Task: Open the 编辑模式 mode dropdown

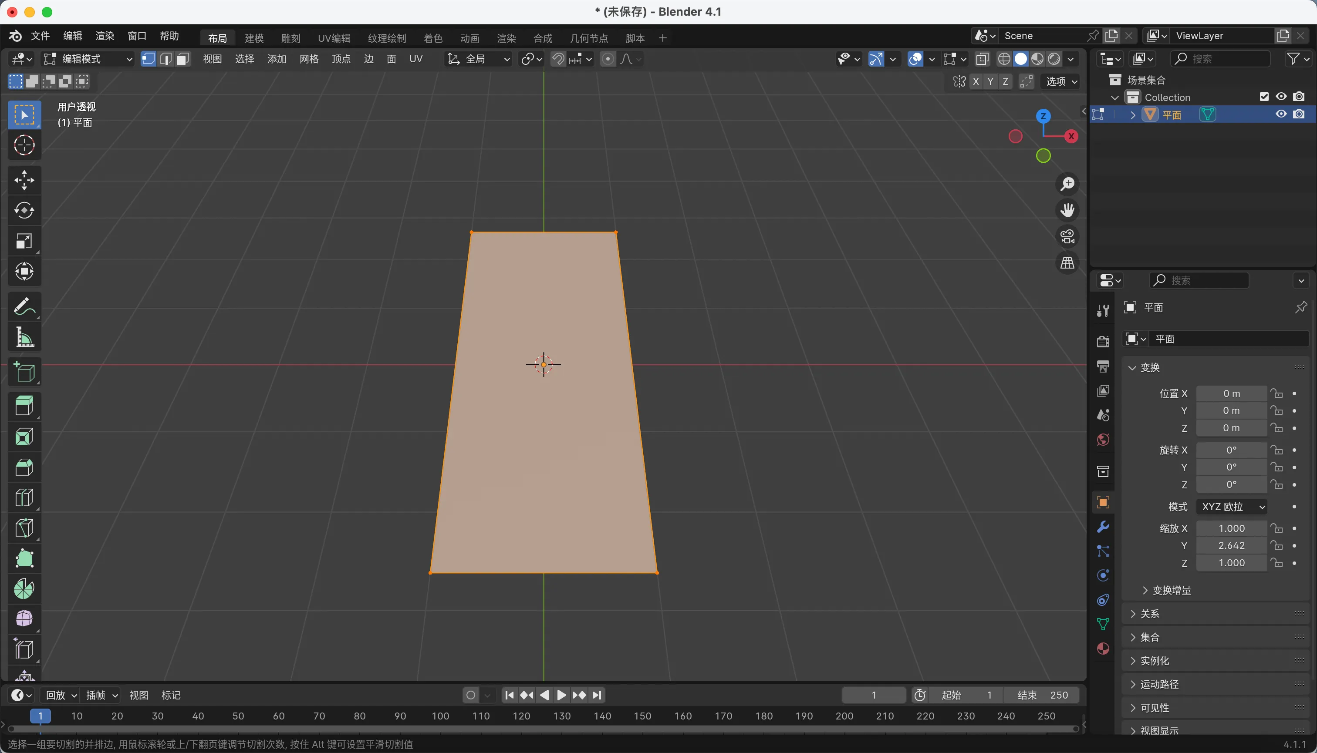Action: [88, 59]
